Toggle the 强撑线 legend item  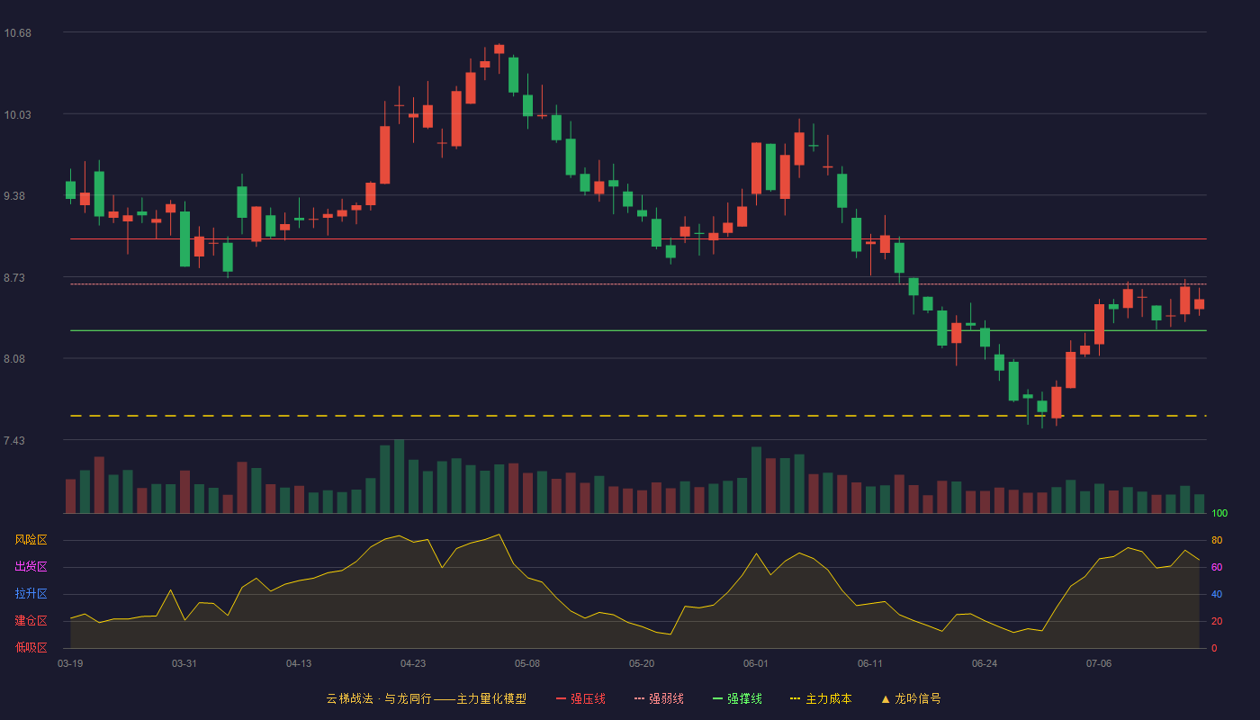point(737,698)
